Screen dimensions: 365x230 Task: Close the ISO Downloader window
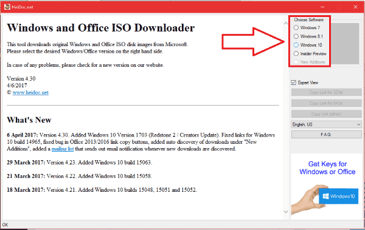click(x=355, y=7)
